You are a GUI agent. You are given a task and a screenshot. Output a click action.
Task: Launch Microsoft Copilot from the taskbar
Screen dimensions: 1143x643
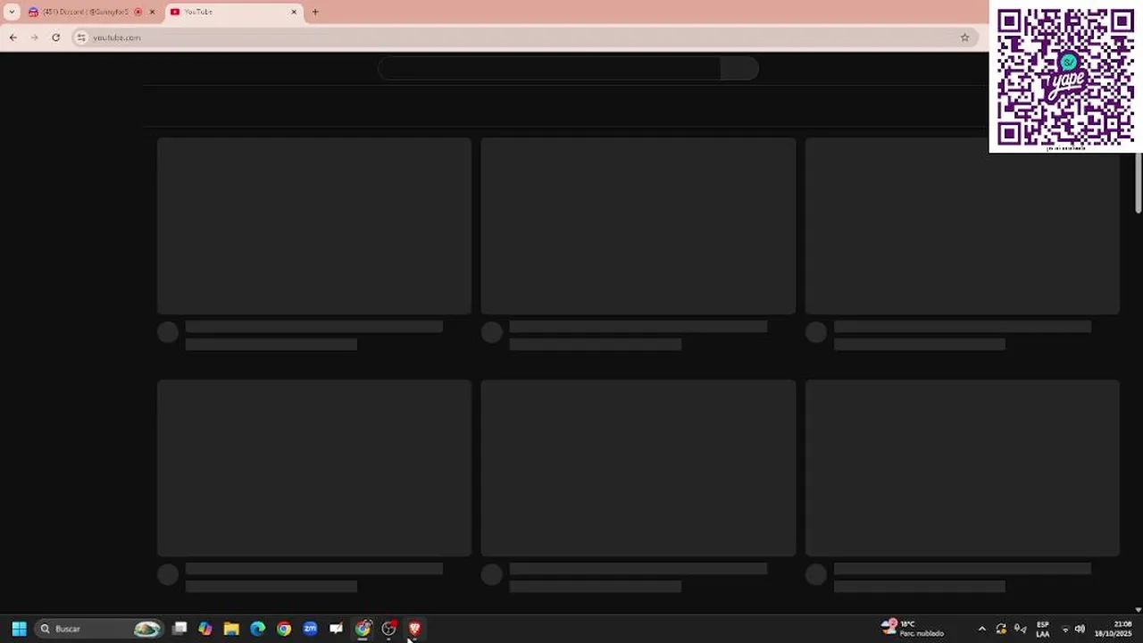pos(205,629)
